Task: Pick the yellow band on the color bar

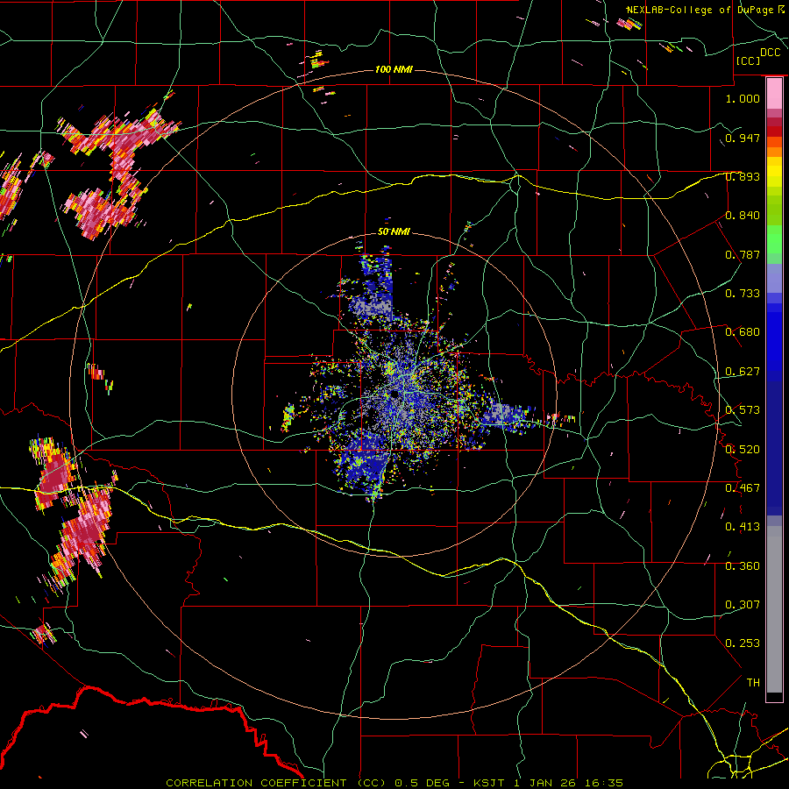Action: (x=774, y=173)
